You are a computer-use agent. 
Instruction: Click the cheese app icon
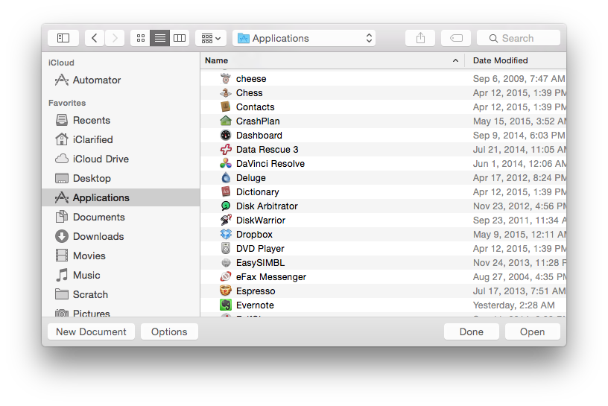tap(226, 78)
